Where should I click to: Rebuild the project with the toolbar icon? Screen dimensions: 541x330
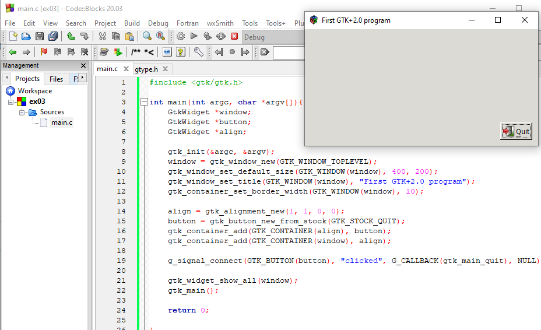(221, 36)
